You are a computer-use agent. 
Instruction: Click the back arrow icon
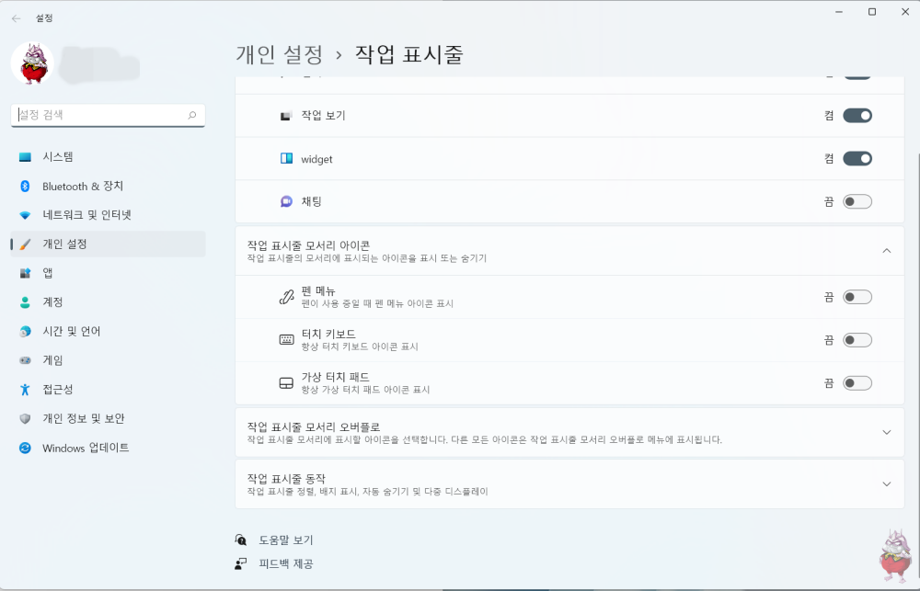click(x=17, y=18)
